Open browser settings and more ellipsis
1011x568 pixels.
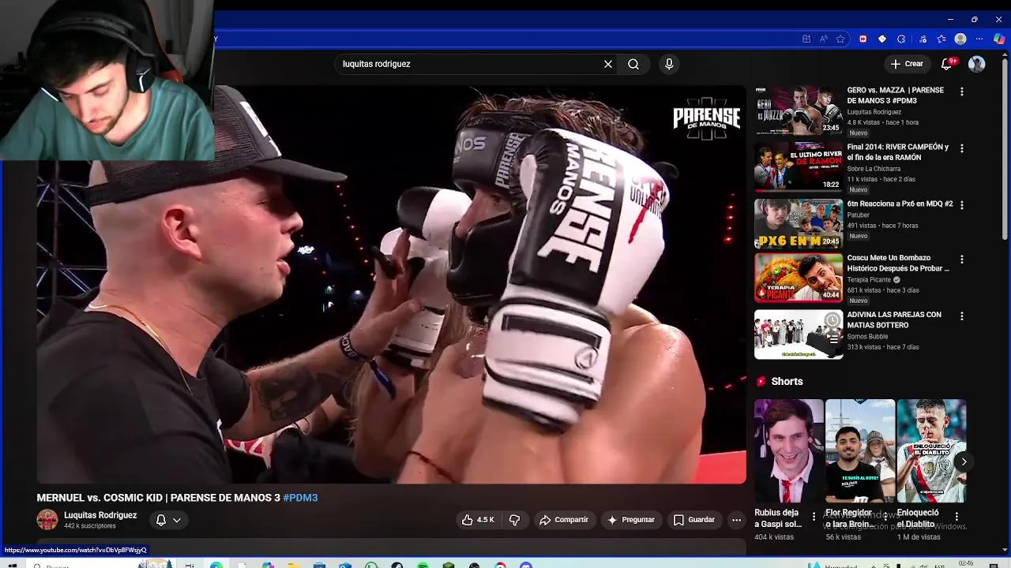(979, 39)
